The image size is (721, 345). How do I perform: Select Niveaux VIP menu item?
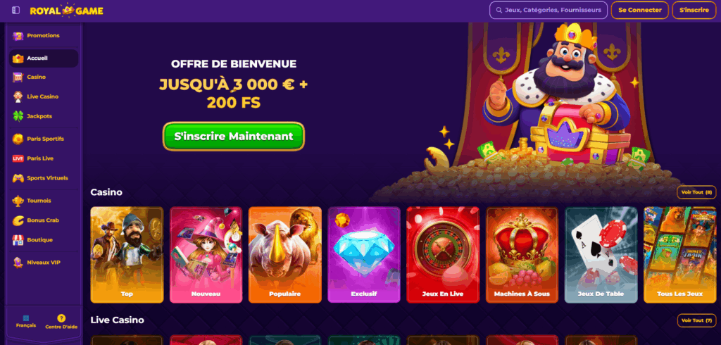coord(44,263)
